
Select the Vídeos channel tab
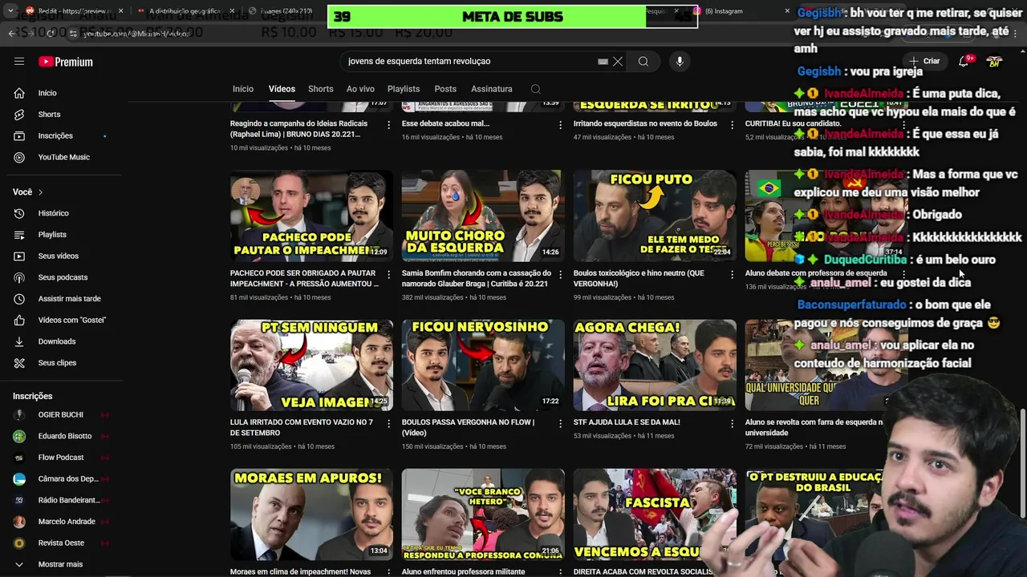coord(282,89)
